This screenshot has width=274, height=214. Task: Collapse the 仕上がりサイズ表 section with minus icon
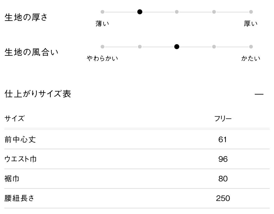259,94
